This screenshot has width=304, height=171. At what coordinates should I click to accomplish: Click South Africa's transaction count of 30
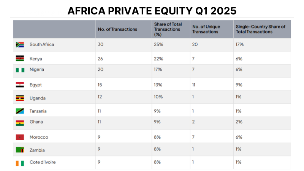pos(100,44)
